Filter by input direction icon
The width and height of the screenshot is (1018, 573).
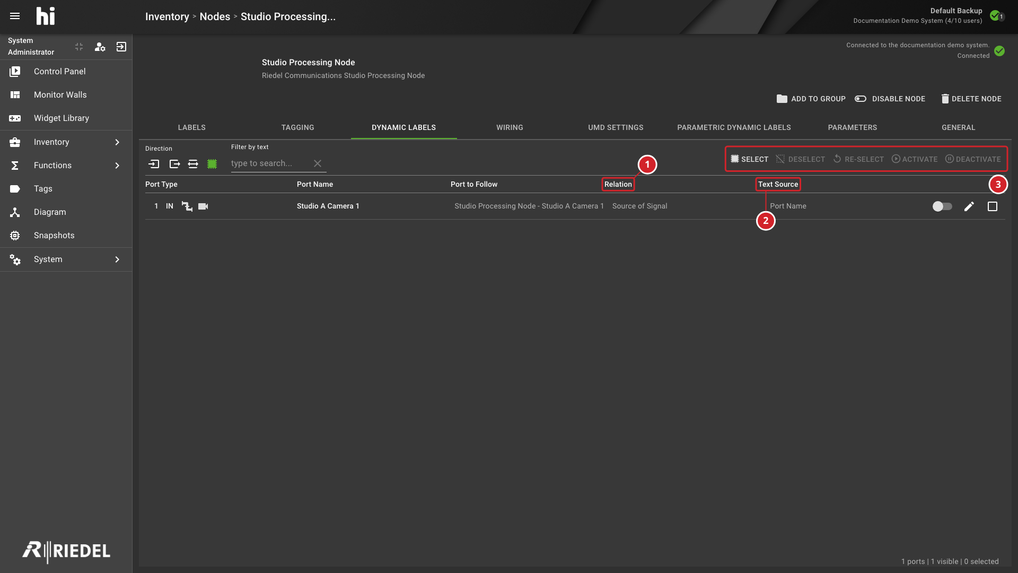(x=154, y=164)
